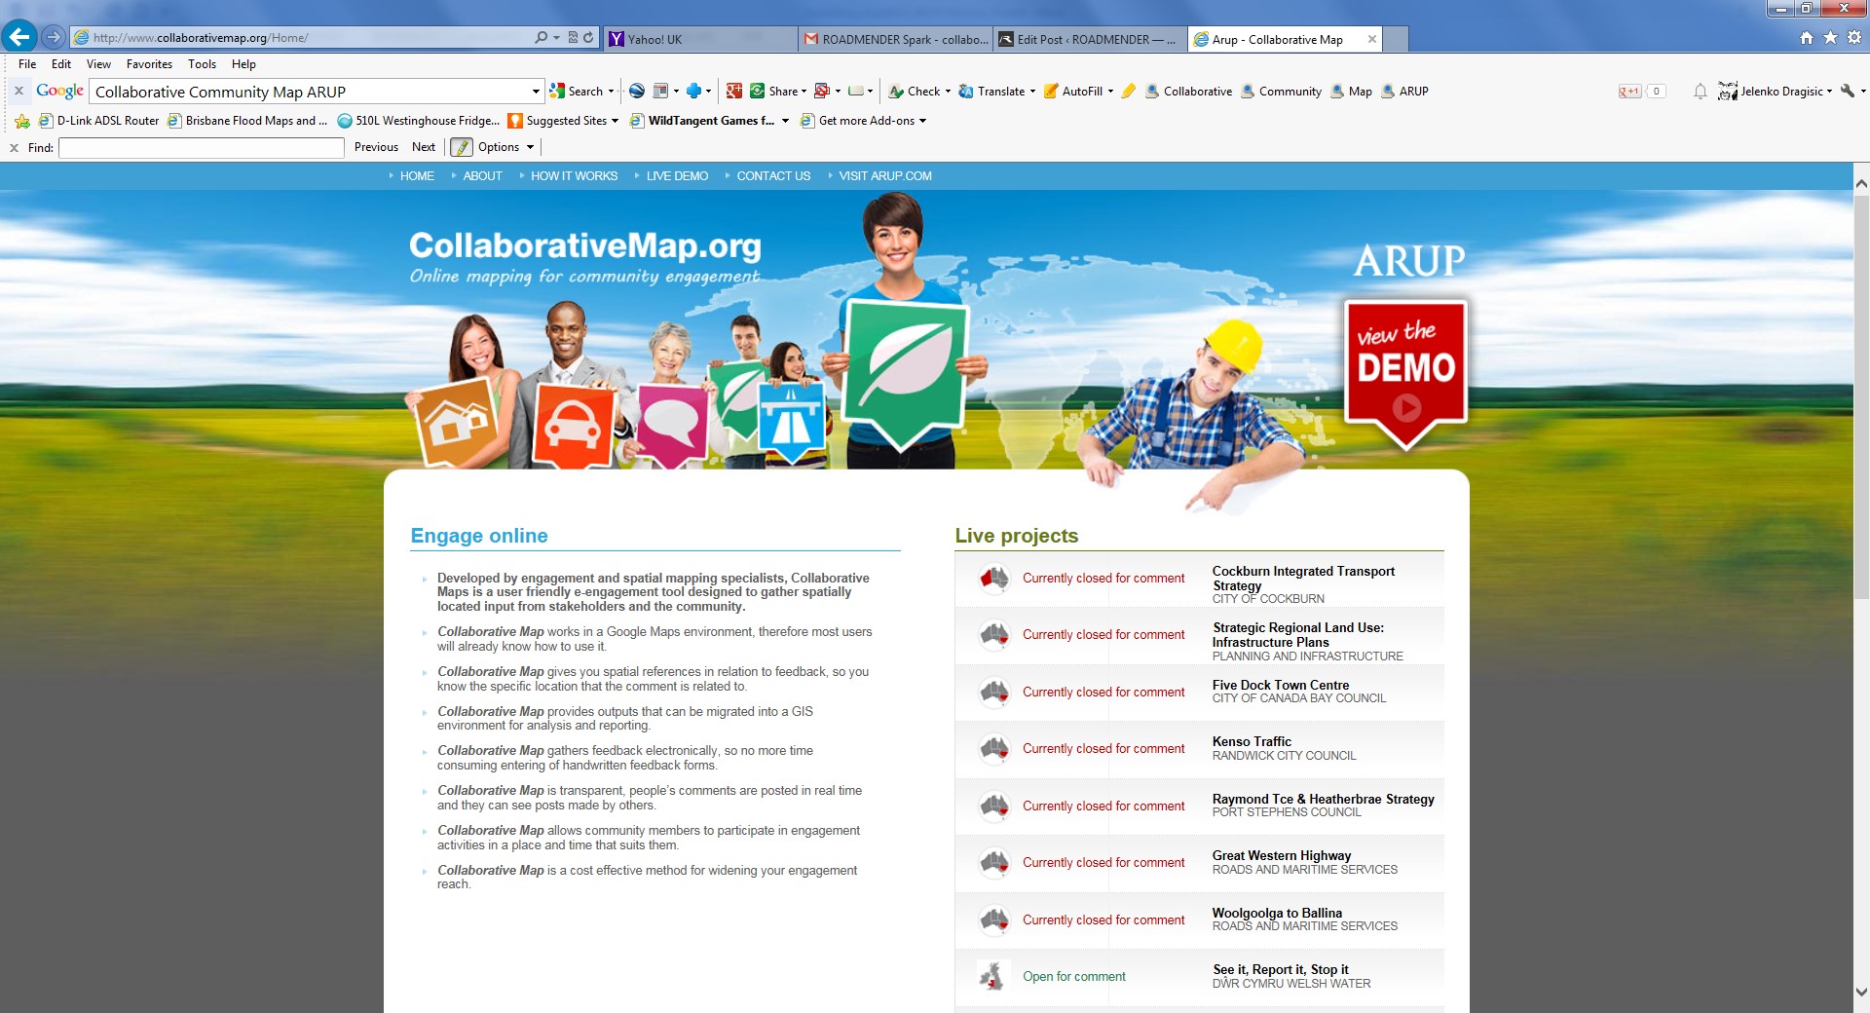This screenshot has width=1870, height=1013.
Task: Close the Find bar with the X
Action: pyautogui.click(x=14, y=148)
